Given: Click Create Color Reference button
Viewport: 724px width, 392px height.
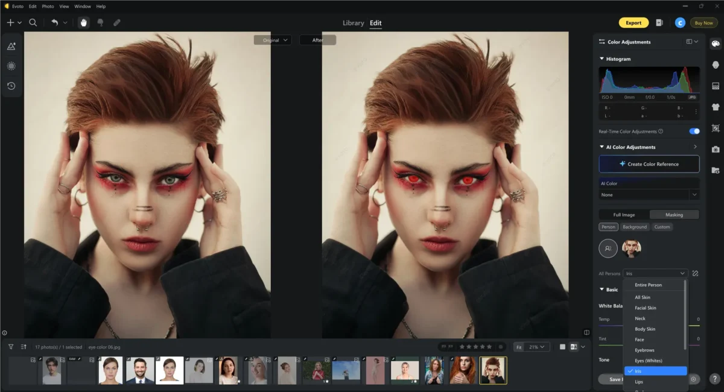Looking at the screenshot, I should coord(649,164).
